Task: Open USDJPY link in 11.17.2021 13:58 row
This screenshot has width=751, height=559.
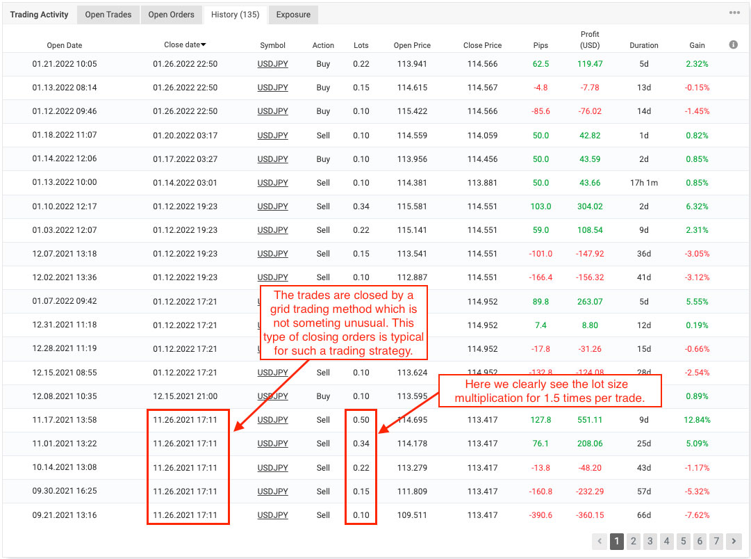Action: click(x=272, y=420)
